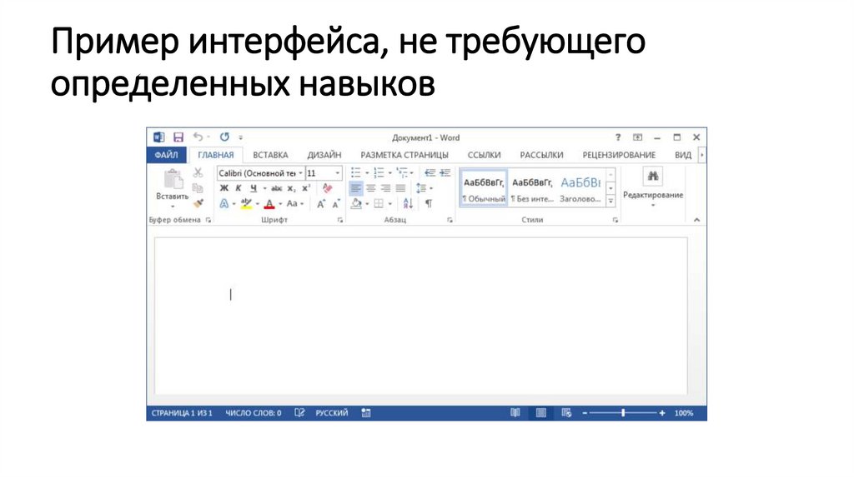This screenshot has width=854, height=478.
Task: Open the ФАЙЛ backstage button
Action: 166,155
